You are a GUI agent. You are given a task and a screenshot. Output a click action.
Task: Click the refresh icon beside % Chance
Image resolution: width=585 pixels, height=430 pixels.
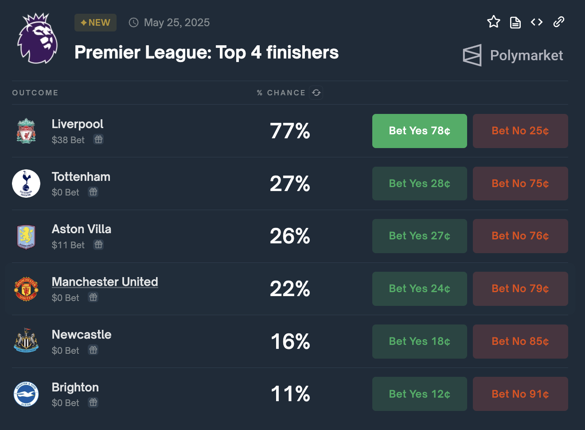tap(316, 93)
